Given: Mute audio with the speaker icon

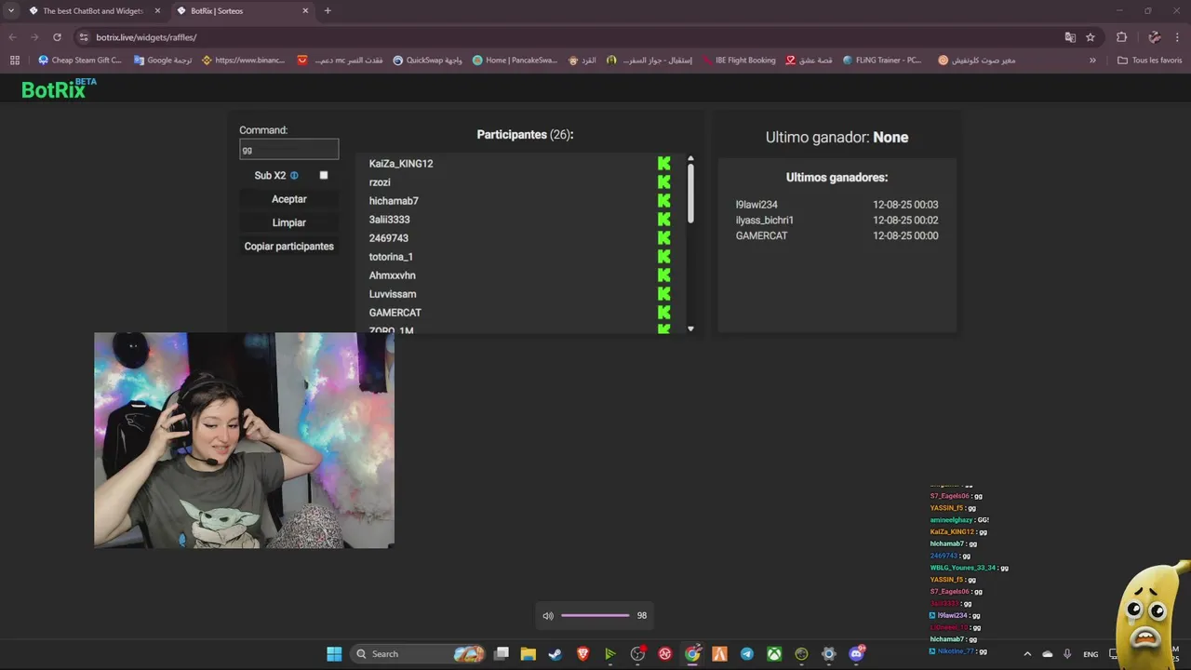Looking at the screenshot, I should (548, 616).
